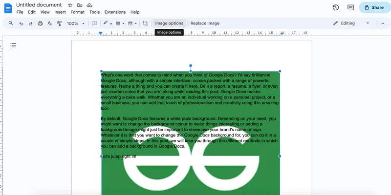Click the Print icon
The width and height of the screenshot is (391, 195).
point(40,23)
